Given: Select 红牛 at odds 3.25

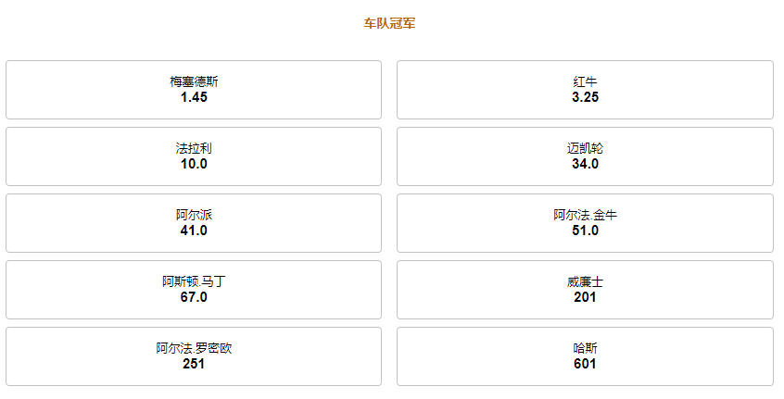Looking at the screenshot, I should click(x=585, y=90).
